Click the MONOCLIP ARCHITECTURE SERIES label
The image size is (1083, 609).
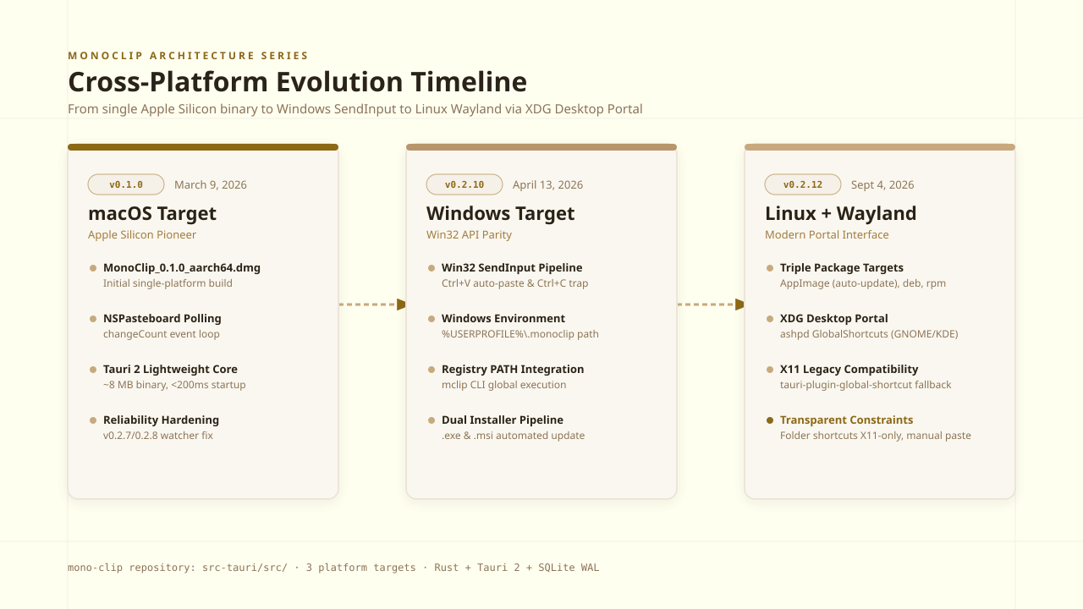pos(188,56)
